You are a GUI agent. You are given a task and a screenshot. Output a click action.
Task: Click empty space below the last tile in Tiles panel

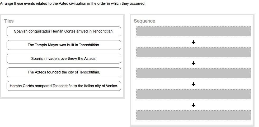coord(64,94)
